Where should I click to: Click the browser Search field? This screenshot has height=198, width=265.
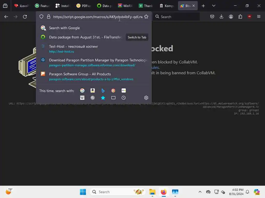[x=176, y=17]
